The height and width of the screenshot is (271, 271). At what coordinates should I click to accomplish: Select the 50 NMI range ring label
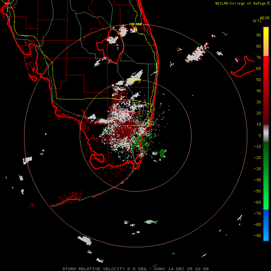click(x=135, y=80)
